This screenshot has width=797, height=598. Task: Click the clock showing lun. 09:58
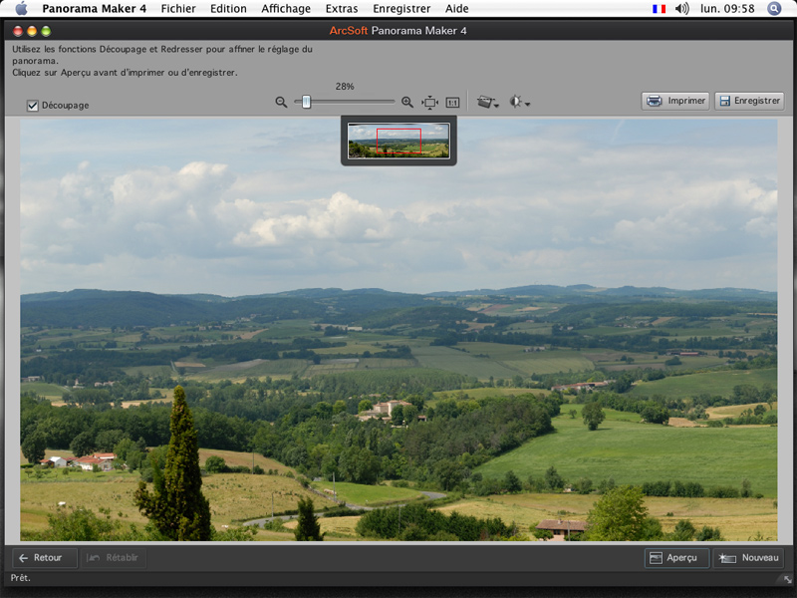(x=727, y=9)
